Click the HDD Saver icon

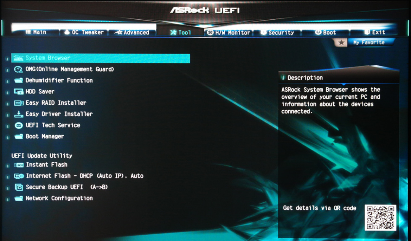pos(18,92)
